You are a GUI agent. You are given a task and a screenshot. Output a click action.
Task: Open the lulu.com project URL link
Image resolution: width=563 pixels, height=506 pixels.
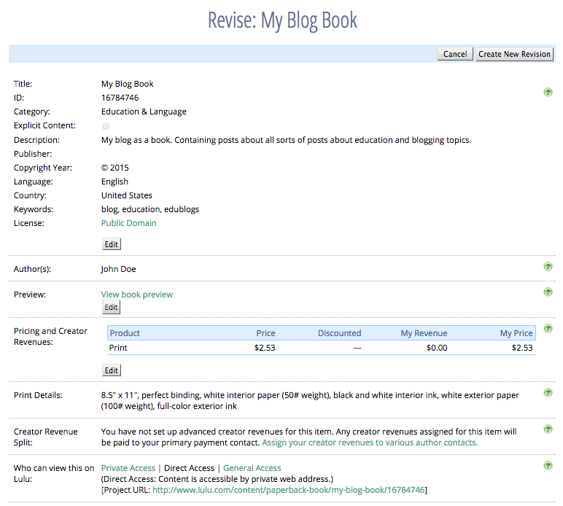288,490
